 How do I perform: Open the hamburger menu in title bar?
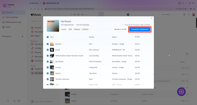click(183, 3)
